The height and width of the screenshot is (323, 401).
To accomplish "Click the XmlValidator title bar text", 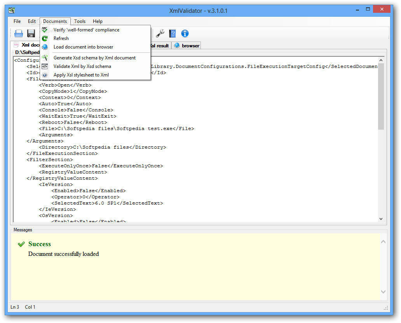I will [x=199, y=11].
